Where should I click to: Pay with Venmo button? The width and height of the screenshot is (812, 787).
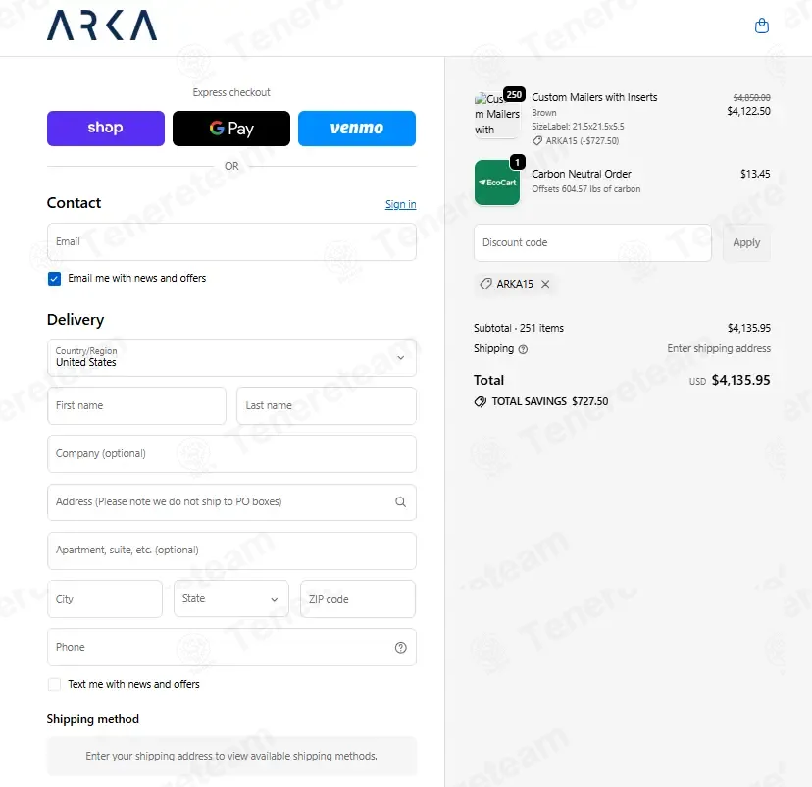[x=357, y=128]
